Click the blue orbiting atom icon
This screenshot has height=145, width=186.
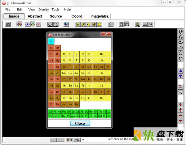pyautogui.click(x=66, y=24)
